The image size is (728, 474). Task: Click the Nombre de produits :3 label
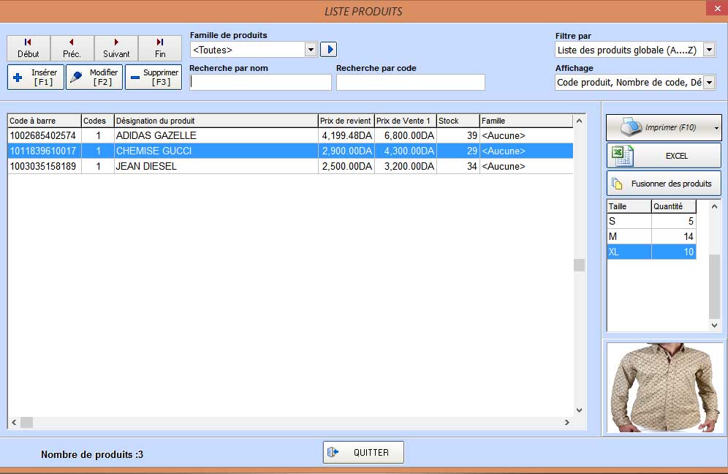(x=92, y=454)
